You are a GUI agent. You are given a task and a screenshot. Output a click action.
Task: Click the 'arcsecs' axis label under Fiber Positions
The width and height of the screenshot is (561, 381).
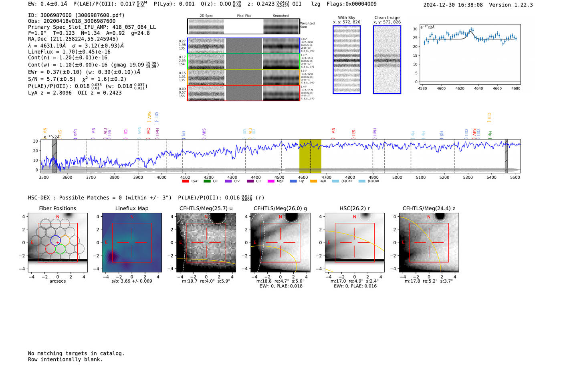point(58,281)
